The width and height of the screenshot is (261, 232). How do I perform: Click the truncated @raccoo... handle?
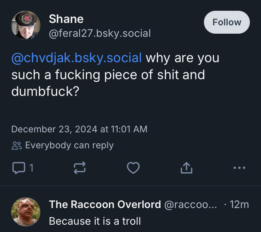tap(190, 205)
